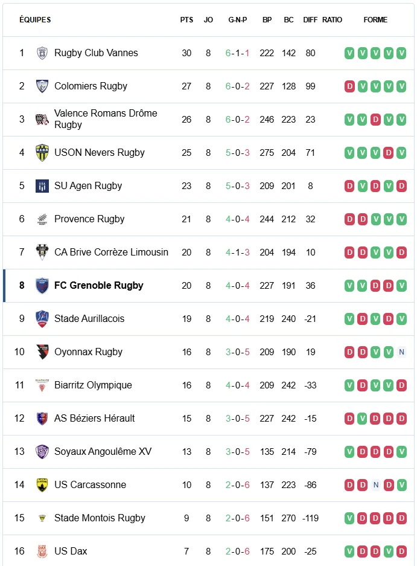Click the AS Béziers Hérault logo
The image size is (417, 566).
pos(42,419)
